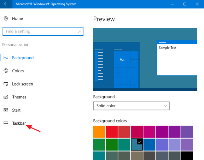Click the Lock screen icon
Viewport: 204px width, 160px height.
[x=6, y=84]
